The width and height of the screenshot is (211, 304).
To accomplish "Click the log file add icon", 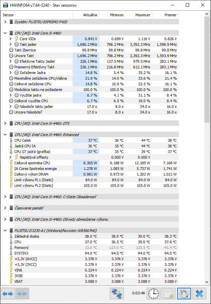I will [169, 294].
